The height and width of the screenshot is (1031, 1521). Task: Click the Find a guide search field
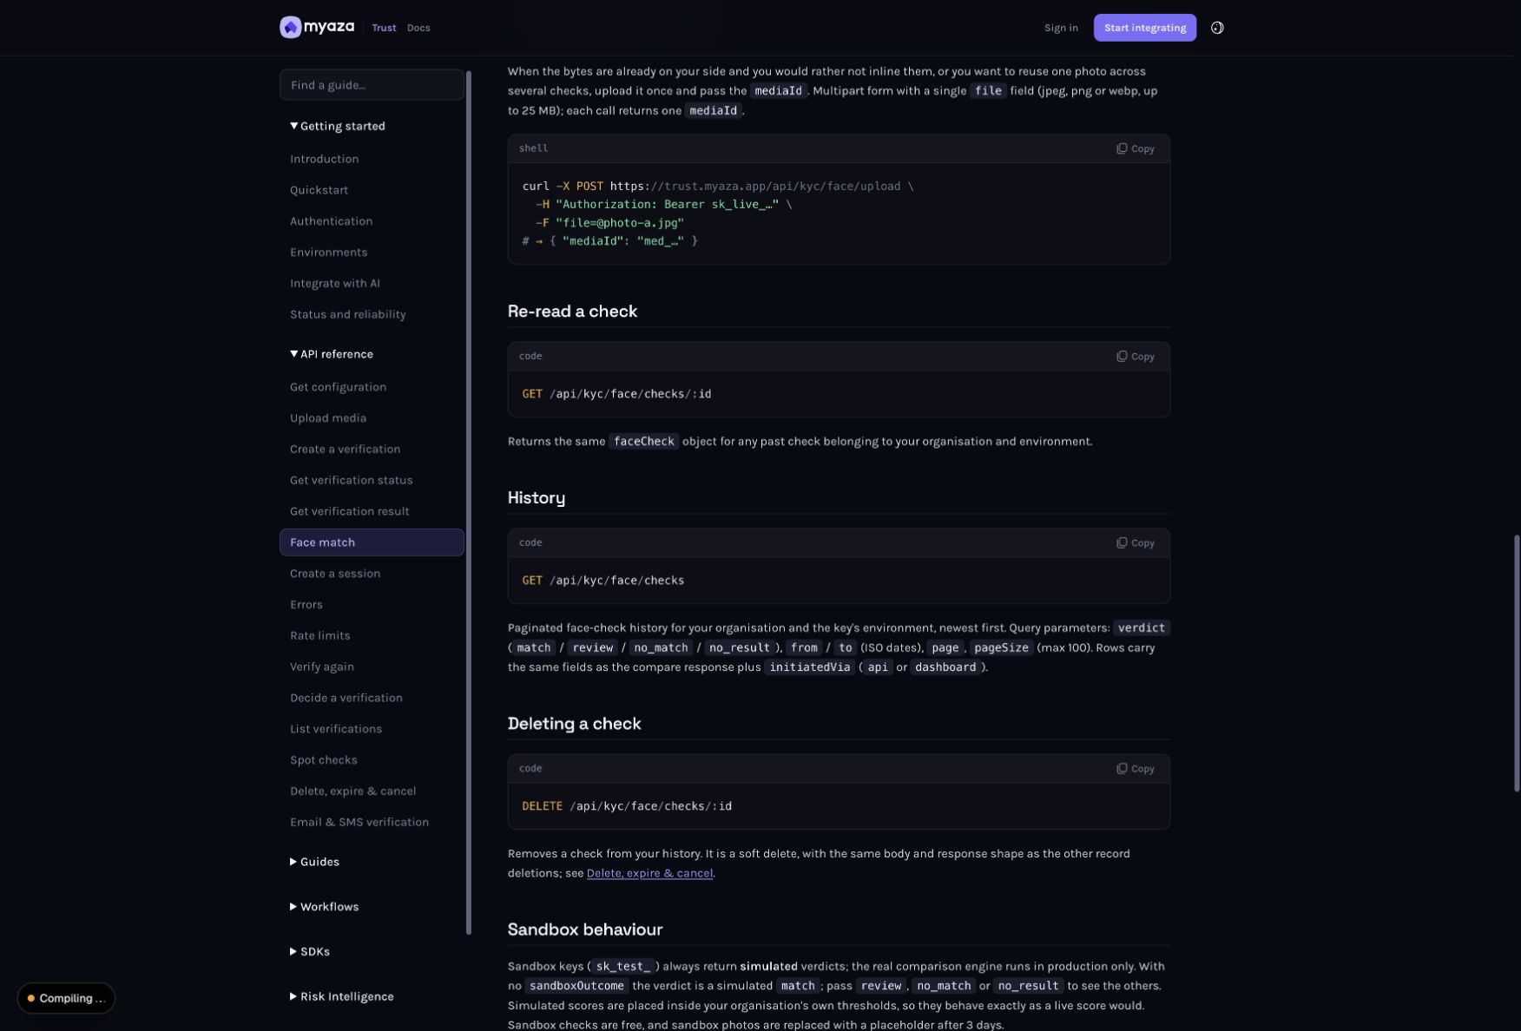click(372, 85)
